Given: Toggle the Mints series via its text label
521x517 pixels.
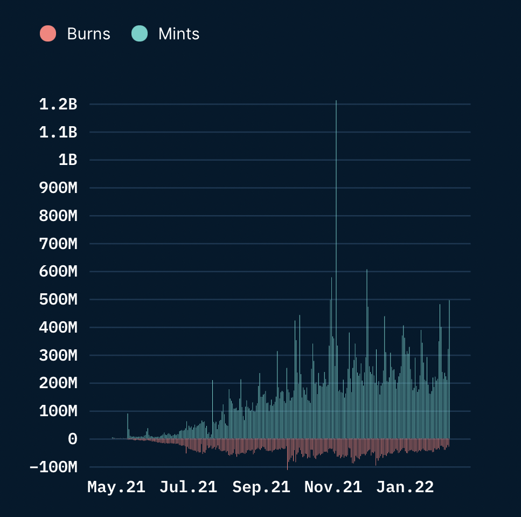Looking at the screenshot, I should (179, 34).
